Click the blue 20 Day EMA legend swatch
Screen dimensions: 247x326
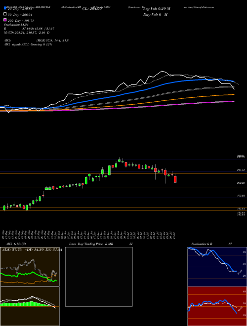(5, 8)
